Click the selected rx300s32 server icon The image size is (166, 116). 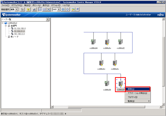120,84
